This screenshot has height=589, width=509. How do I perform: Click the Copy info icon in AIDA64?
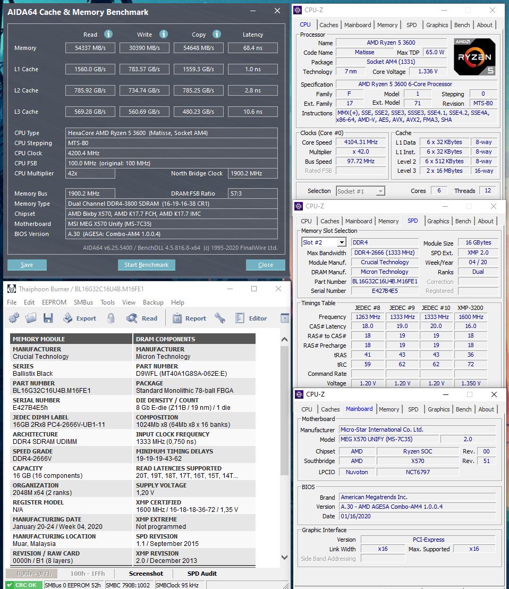217,34
